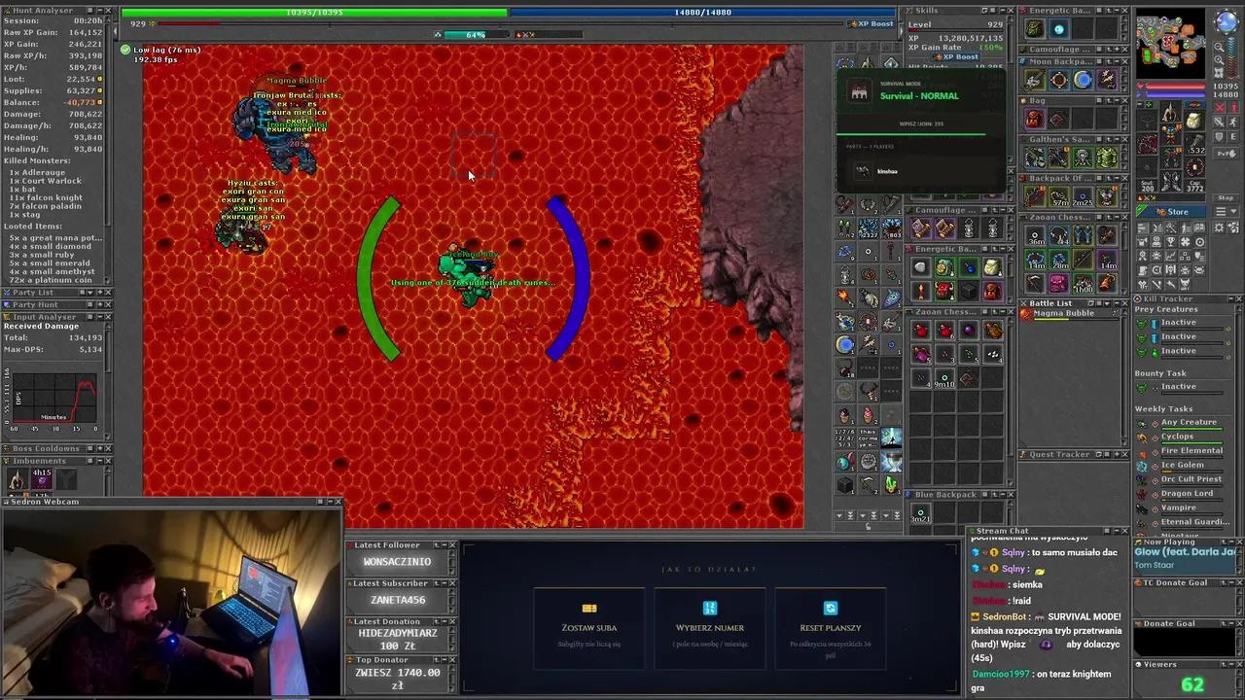Screen dimensions: 1245x700
Task: Select the defensive shield fight mode
Action: (x=1218, y=136)
